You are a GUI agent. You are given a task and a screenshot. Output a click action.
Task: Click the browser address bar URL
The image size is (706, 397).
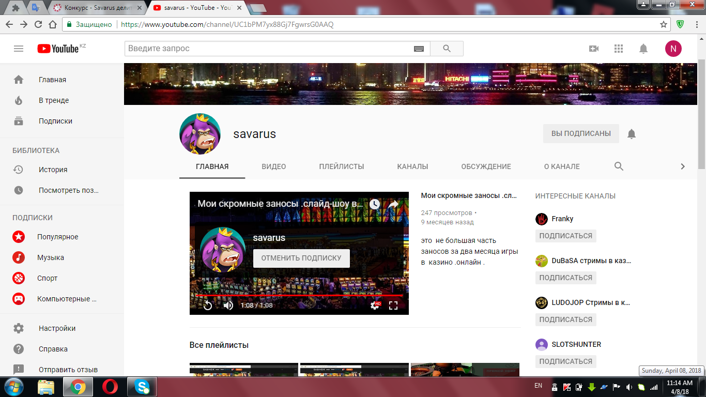click(227, 24)
